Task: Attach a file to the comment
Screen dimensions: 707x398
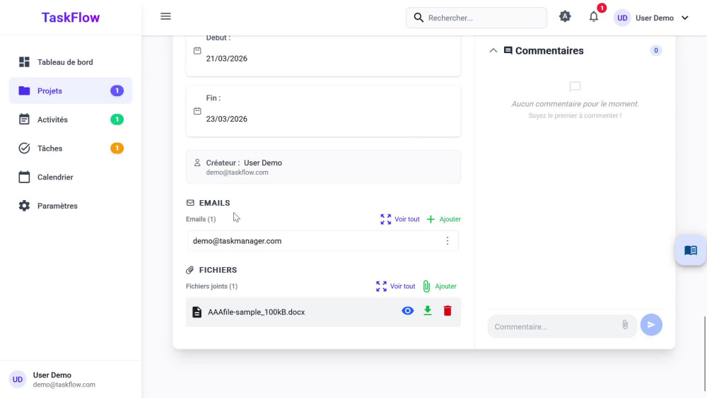Action: pyautogui.click(x=625, y=324)
